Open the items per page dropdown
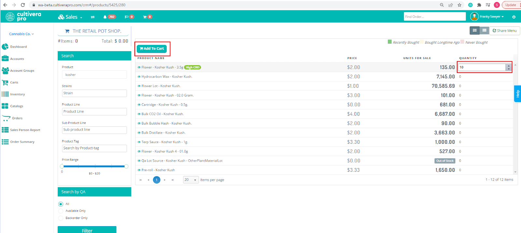Screen dimensions: 521x233 (x=191, y=180)
